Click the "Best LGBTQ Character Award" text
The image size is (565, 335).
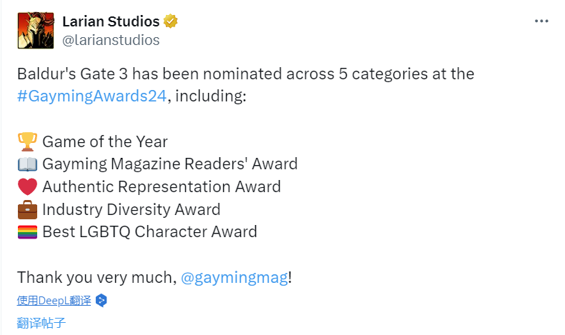[x=149, y=232]
